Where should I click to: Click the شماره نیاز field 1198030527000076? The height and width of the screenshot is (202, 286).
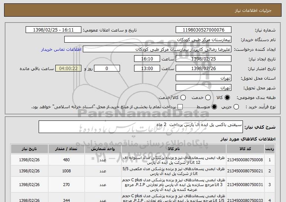(204, 30)
